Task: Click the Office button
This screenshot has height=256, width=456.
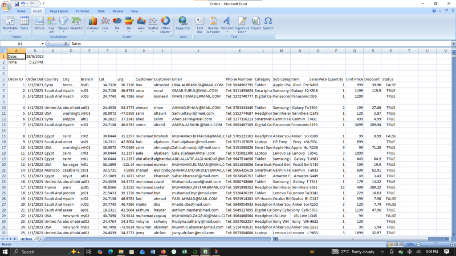Action: (x=6, y=6)
